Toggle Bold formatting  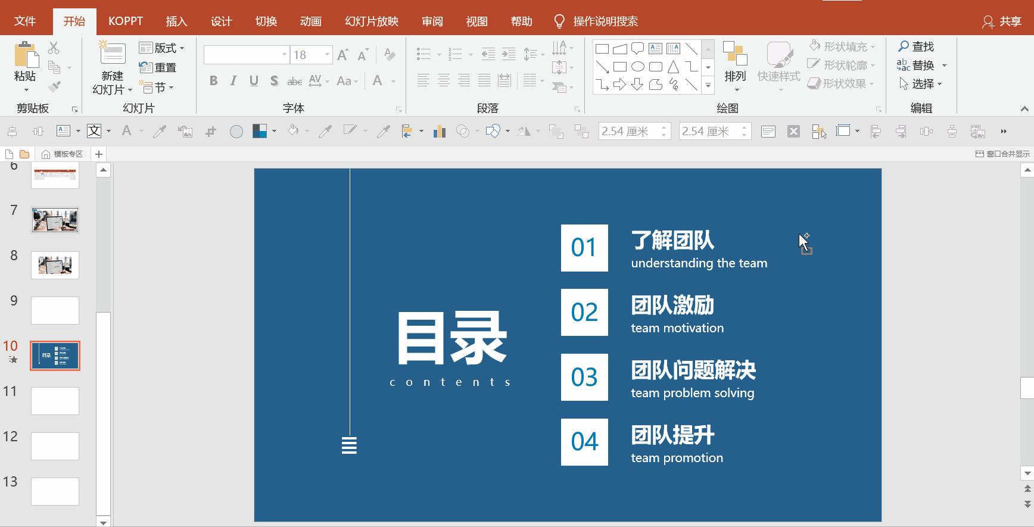213,81
